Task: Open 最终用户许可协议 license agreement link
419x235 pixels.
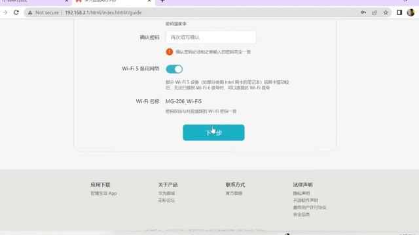Action: (x=310, y=208)
